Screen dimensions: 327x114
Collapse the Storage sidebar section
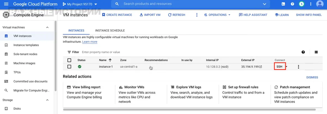(47, 100)
